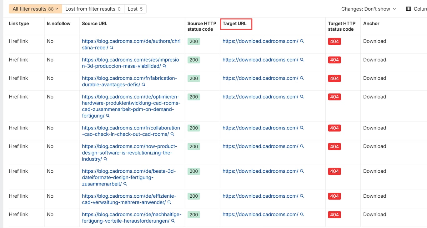The height and width of the screenshot is (228, 427).
Task: Click the Target HTTP status code header
Action: [342, 26]
